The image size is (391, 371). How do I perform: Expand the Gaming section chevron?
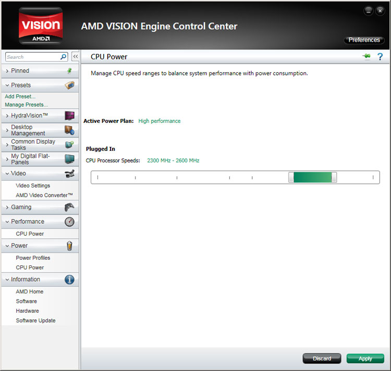7,207
